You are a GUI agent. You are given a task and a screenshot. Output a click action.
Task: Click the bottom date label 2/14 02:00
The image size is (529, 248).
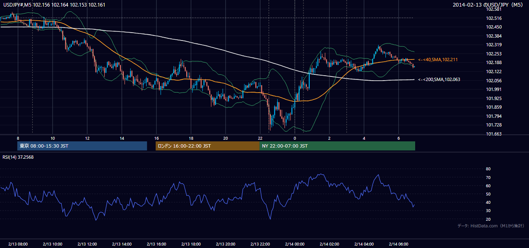329,244
